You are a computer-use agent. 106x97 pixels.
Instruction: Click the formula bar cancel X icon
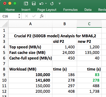point(26,16)
